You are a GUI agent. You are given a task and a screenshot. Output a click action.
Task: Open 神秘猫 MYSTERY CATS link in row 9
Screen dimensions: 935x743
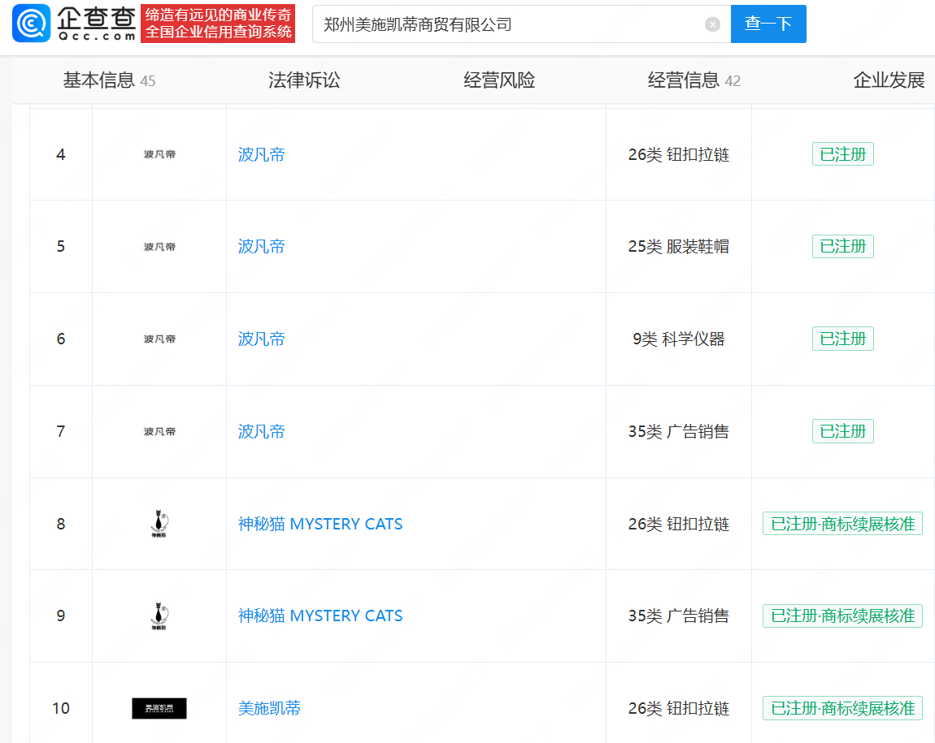[320, 616]
